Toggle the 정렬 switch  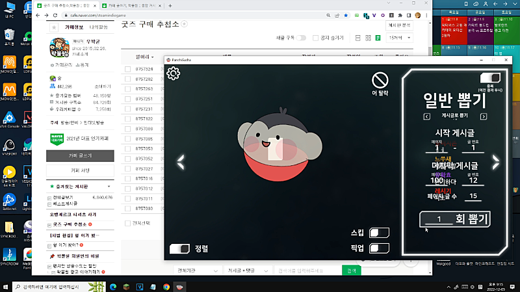click(x=179, y=248)
